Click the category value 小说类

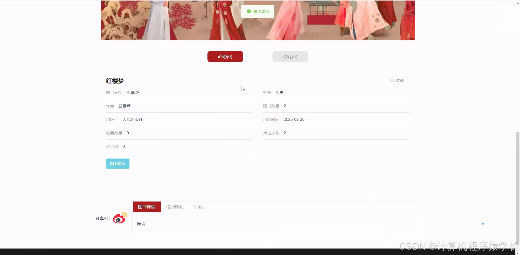[x=133, y=93]
